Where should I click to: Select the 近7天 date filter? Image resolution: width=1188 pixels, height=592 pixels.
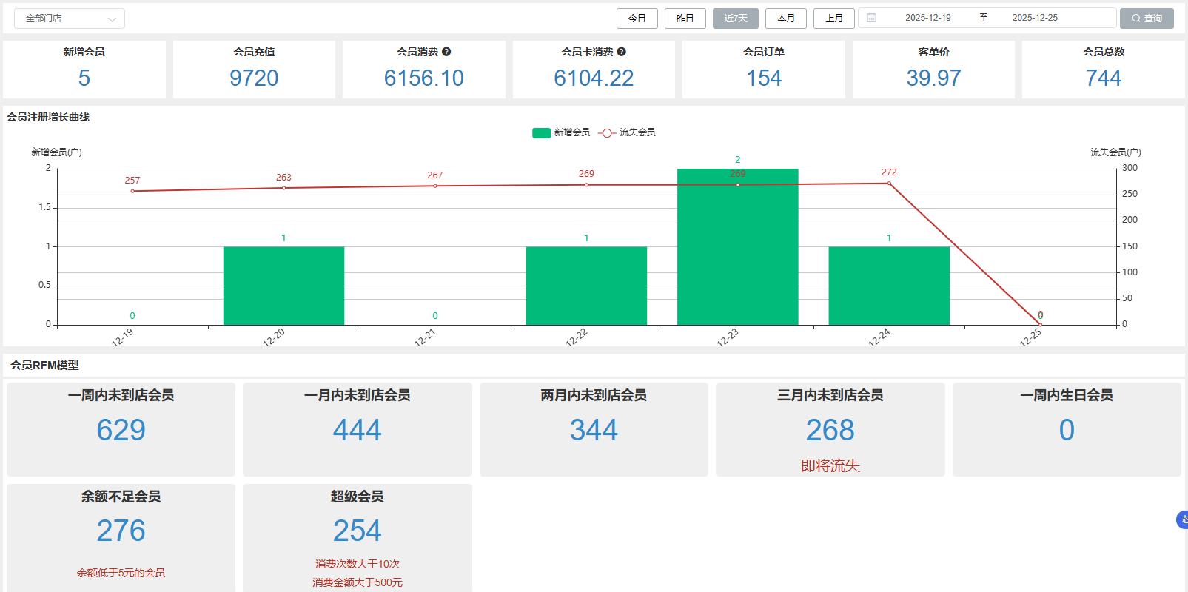pyautogui.click(x=736, y=18)
